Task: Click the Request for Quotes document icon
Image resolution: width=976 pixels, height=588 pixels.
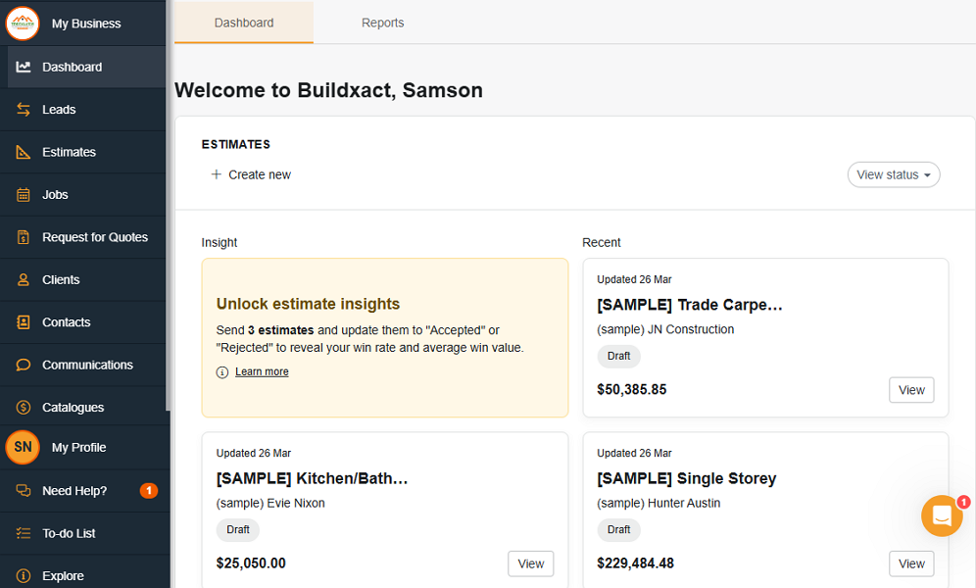Action: (24, 237)
